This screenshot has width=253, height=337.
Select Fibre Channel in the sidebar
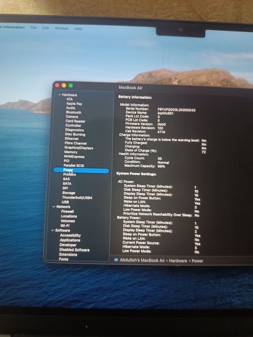(x=76, y=143)
